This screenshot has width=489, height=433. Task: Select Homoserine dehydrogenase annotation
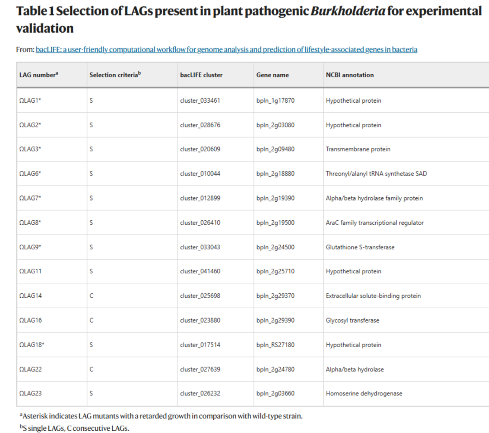click(364, 393)
